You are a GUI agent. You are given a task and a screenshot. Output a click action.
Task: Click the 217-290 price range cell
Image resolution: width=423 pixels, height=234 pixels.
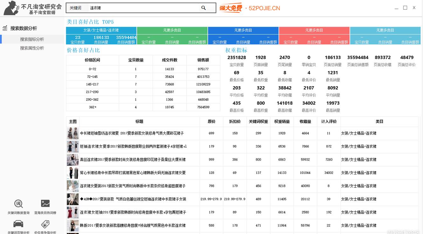(x=93, y=92)
